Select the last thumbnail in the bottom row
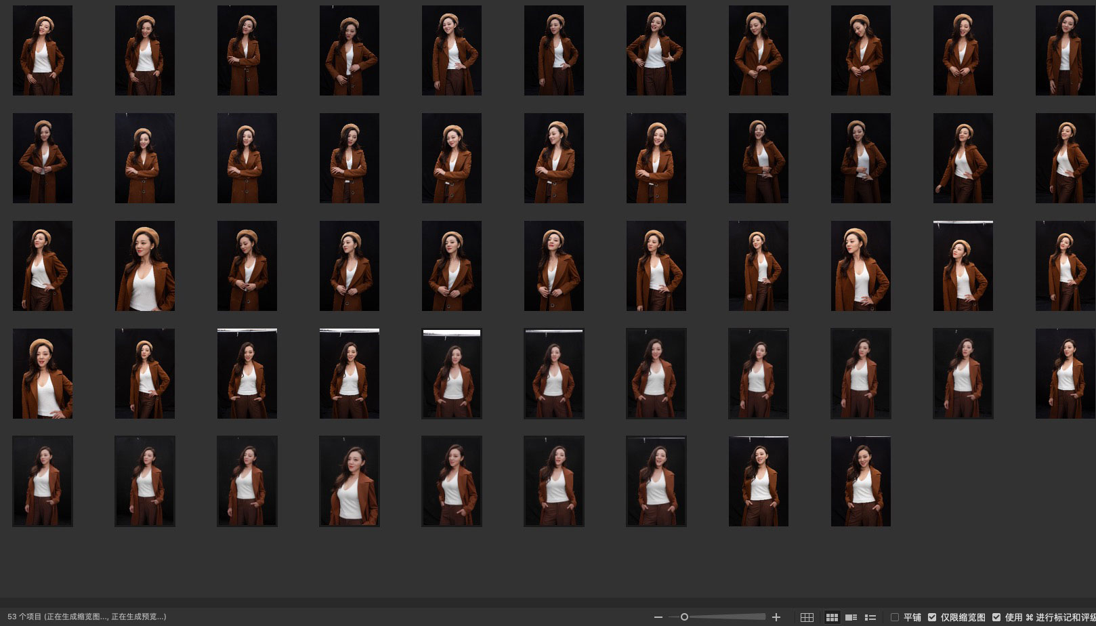 pos(861,481)
